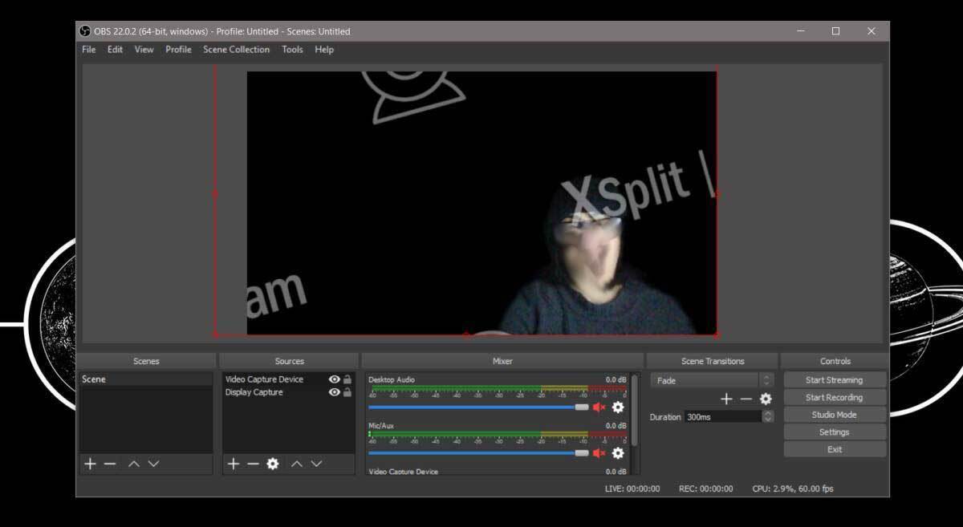Open the Fade transition dropdown
The height and width of the screenshot is (527, 963).
(x=711, y=380)
